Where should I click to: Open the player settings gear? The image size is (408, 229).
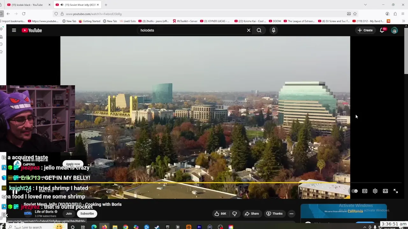(x=375, y=191)
